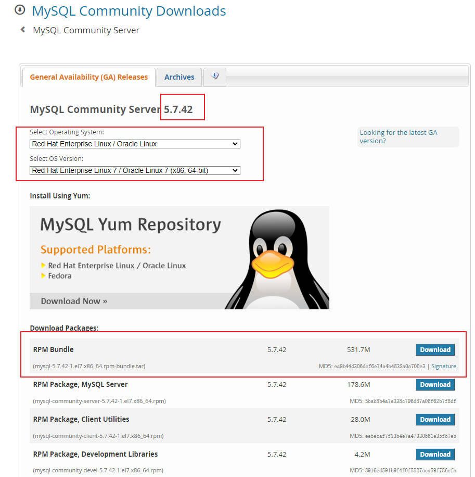475x477 pixels.
Task: Click the back chevron before MySQL Community Server
Action: click(22, 30)
